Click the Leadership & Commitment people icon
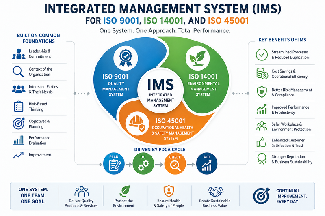Screen dimensions: 325x216 [19, 54]
